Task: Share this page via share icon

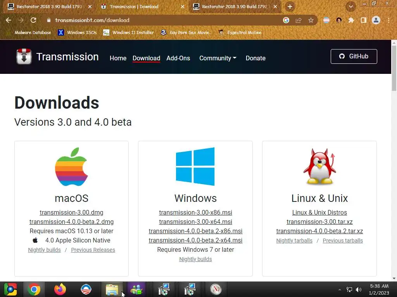Action: (x=299, y=20)
